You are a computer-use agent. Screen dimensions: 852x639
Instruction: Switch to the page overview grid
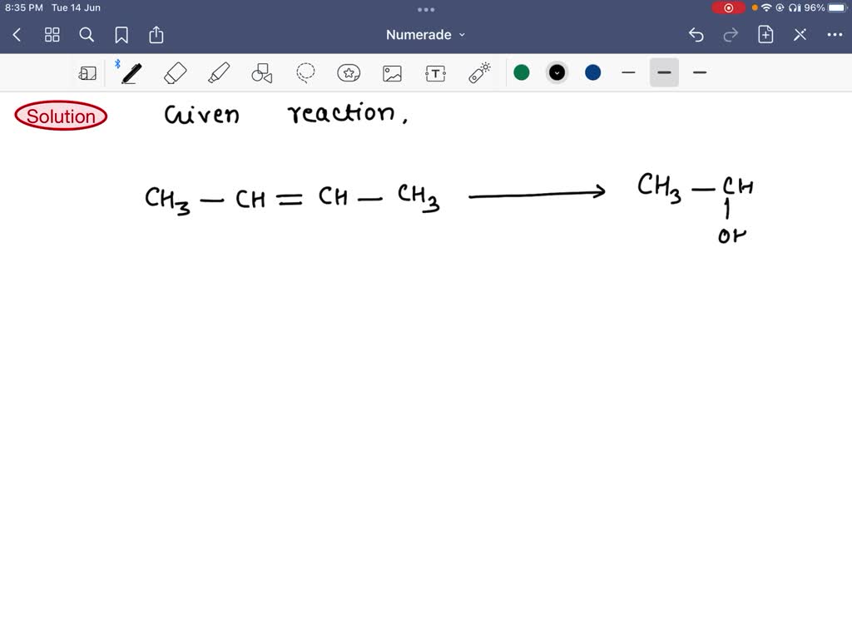pyautogui.click(x=52, y=35)
